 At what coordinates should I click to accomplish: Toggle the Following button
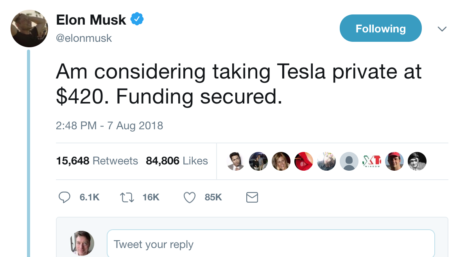pos(380,29)
